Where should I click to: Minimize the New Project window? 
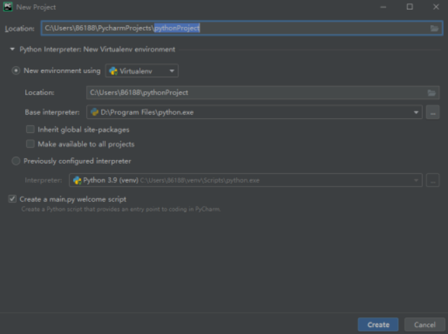pyautogui.click(x=383, y=7)
